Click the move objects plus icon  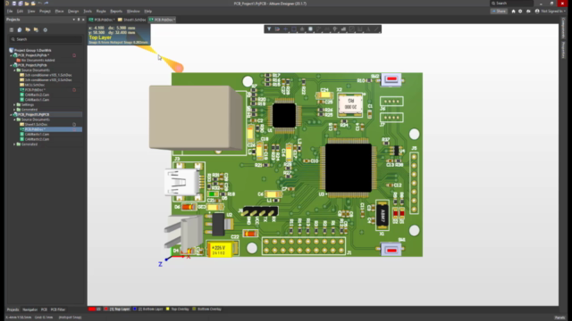tap(286, 29)
